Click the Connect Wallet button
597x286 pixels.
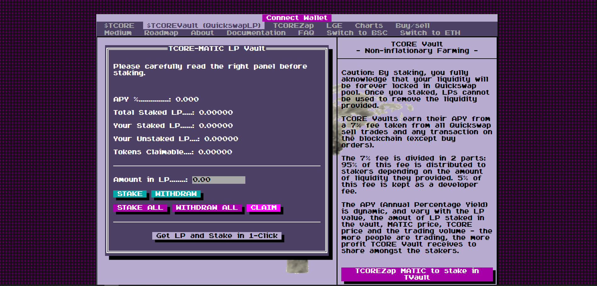coord(297,18)
